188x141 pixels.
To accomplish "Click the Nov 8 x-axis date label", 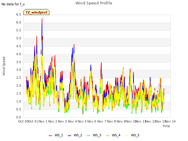I will tap(112, 121).
